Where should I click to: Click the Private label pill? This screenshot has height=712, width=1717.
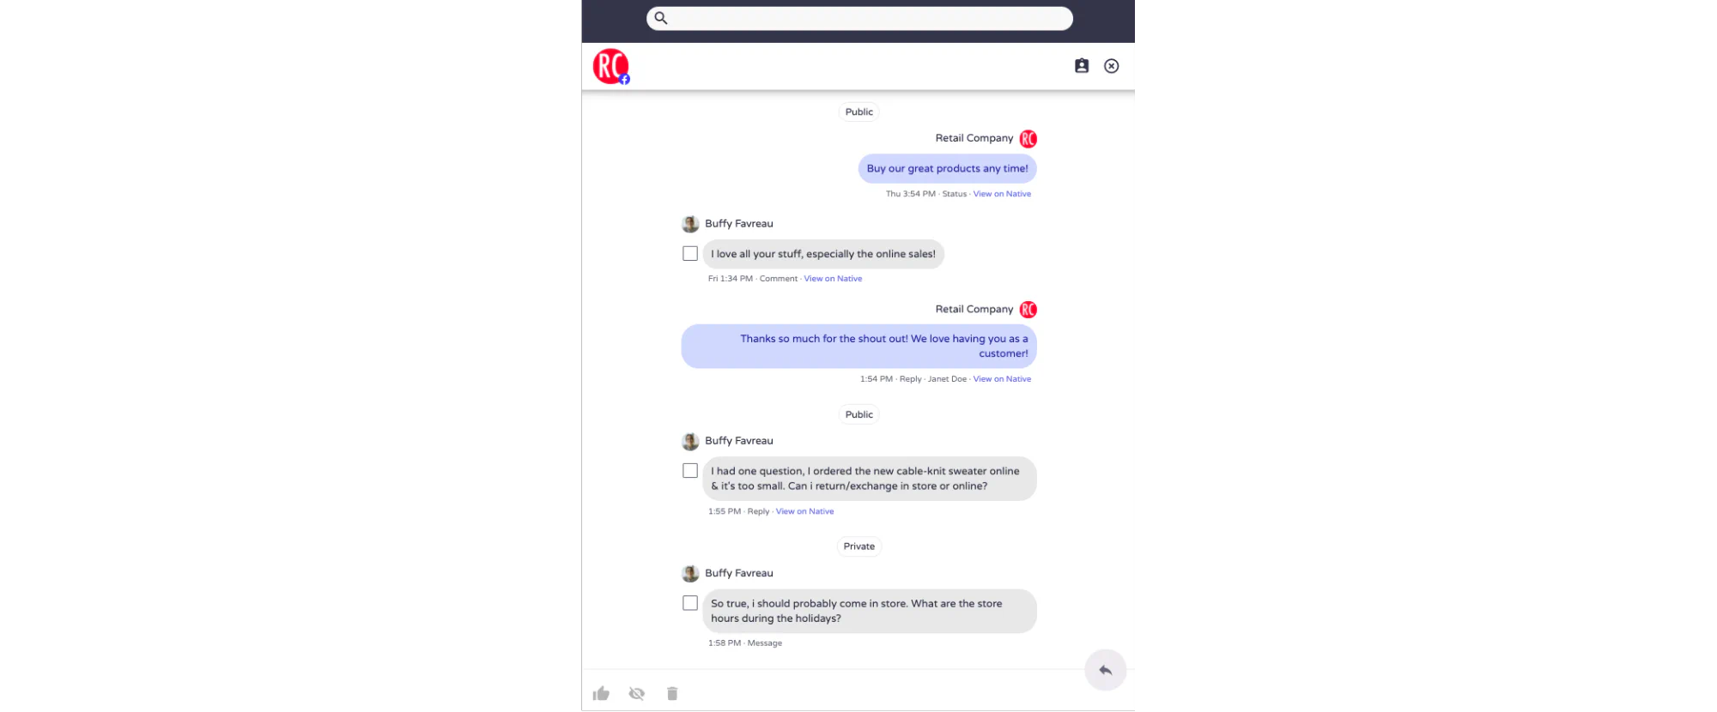pyautogui.click(x=859, y=546)
